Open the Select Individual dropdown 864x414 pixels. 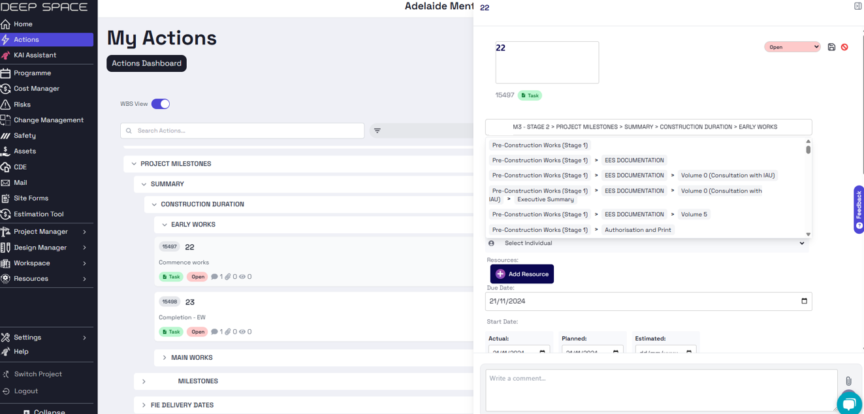point(647,243)
